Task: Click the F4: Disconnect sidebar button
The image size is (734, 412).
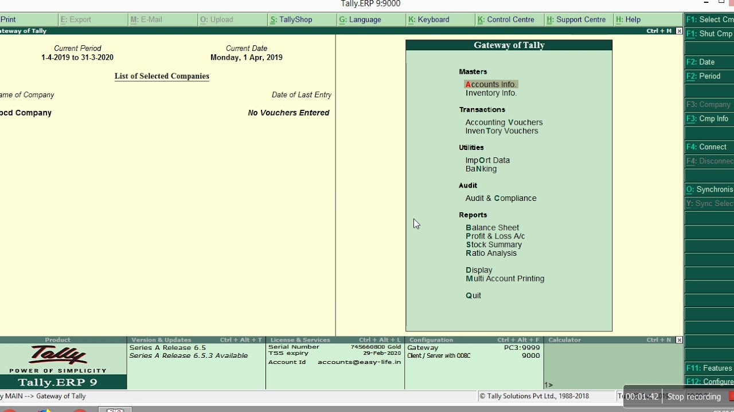Action: (x=709, y=161)
